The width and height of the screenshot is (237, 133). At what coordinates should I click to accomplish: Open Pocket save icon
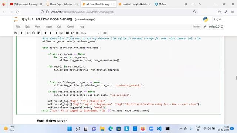tap(219, 12)
